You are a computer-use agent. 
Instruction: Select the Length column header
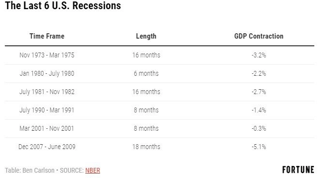pos(146,36)
